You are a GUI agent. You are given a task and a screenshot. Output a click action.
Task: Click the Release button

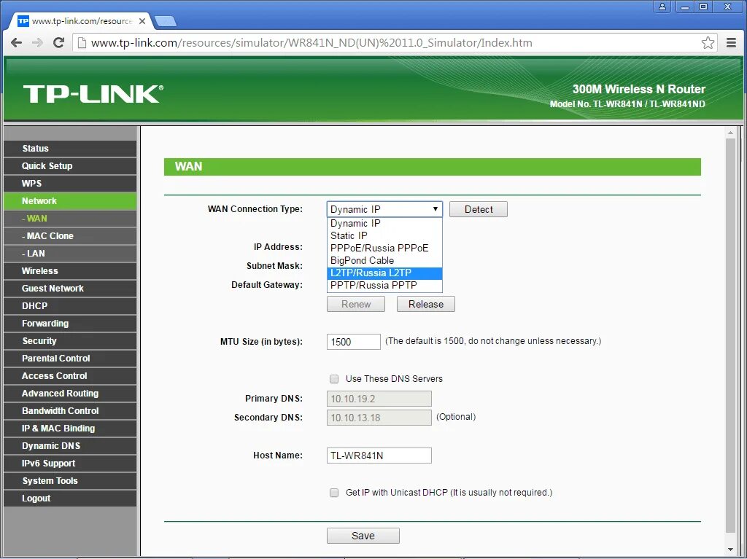click(x=426, y=304)
